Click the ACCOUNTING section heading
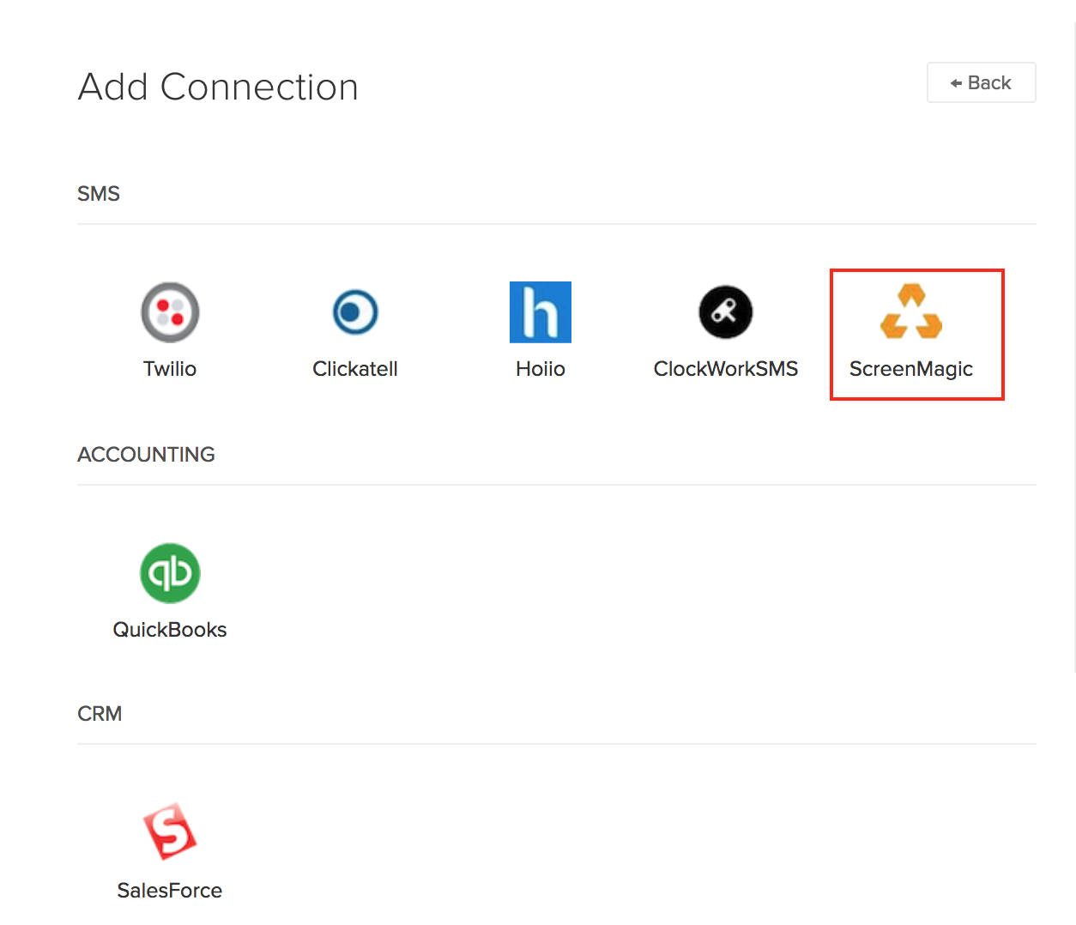The width and height of the screenshot is (1076, 925). (x=146, y=454)
